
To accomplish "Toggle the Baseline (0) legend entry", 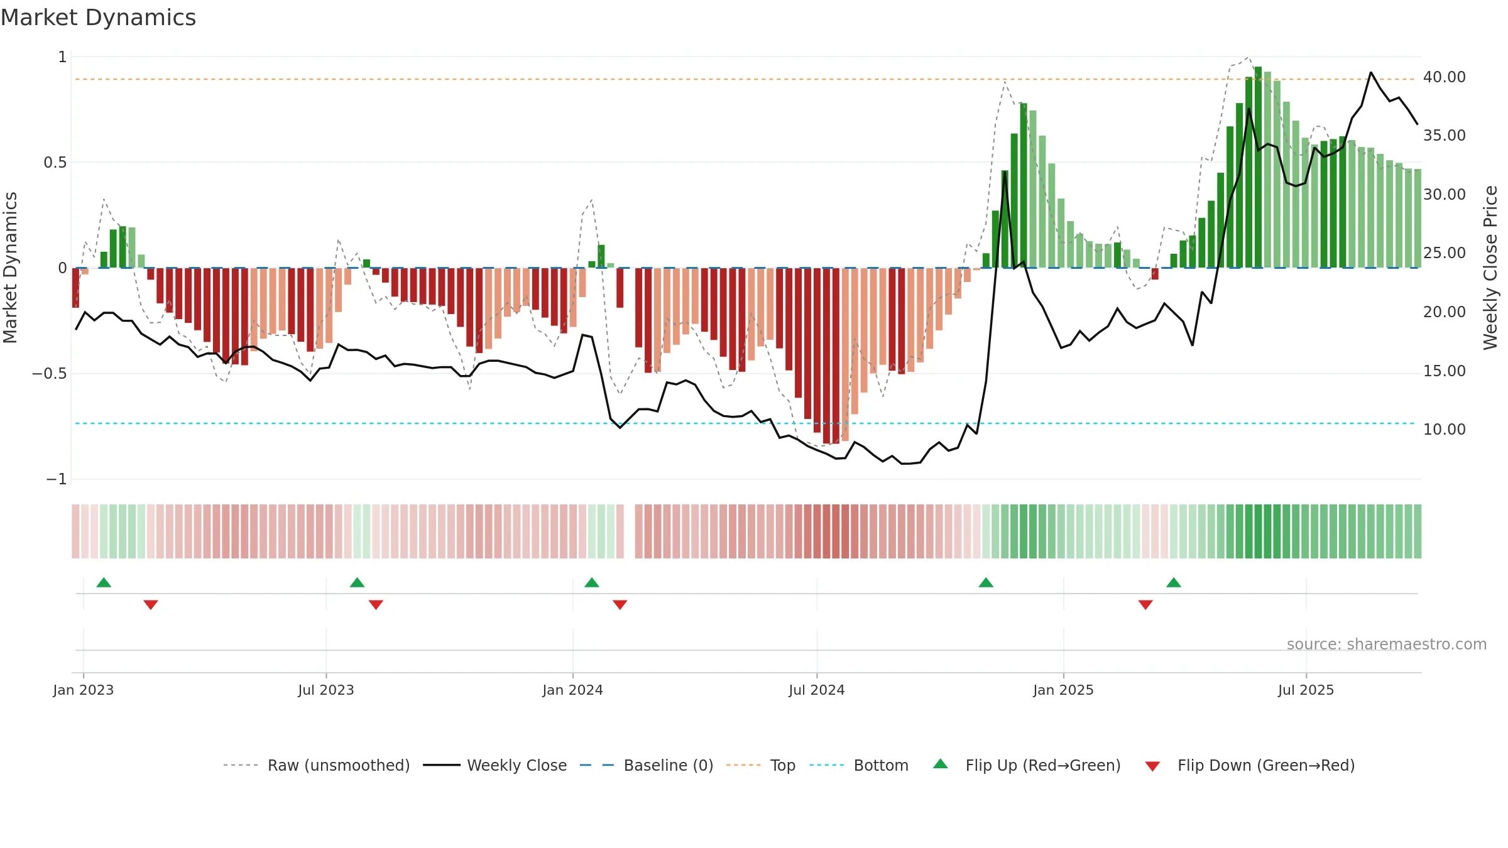I will click(647, 765).
